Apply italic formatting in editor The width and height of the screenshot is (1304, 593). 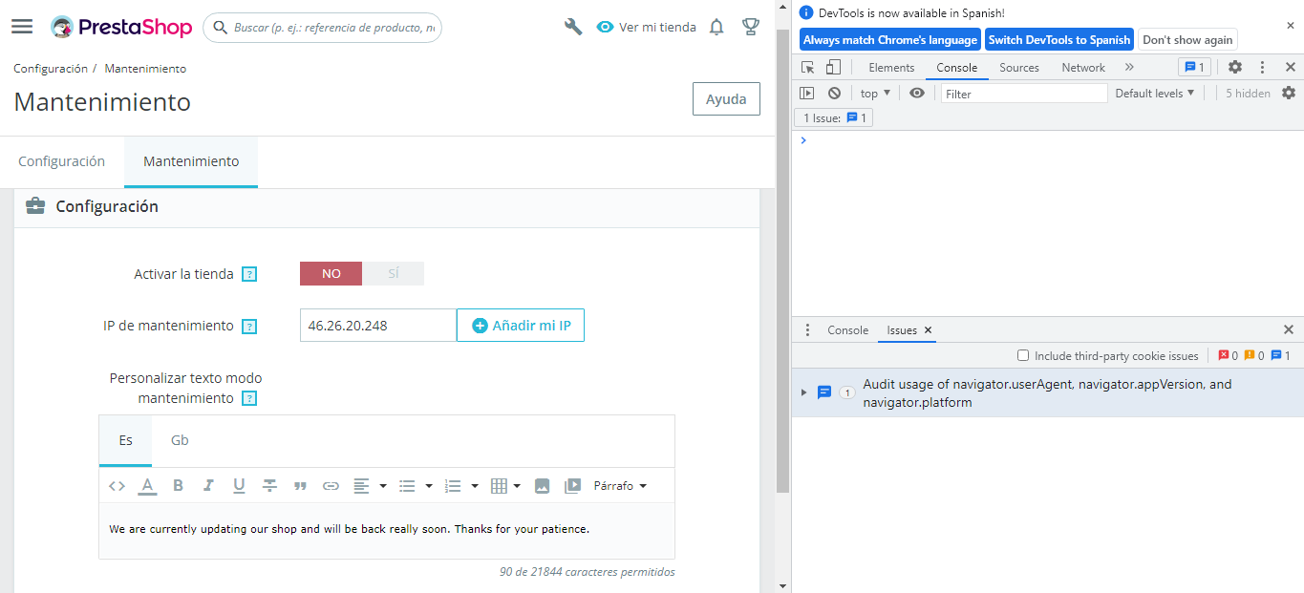[208, 486]
